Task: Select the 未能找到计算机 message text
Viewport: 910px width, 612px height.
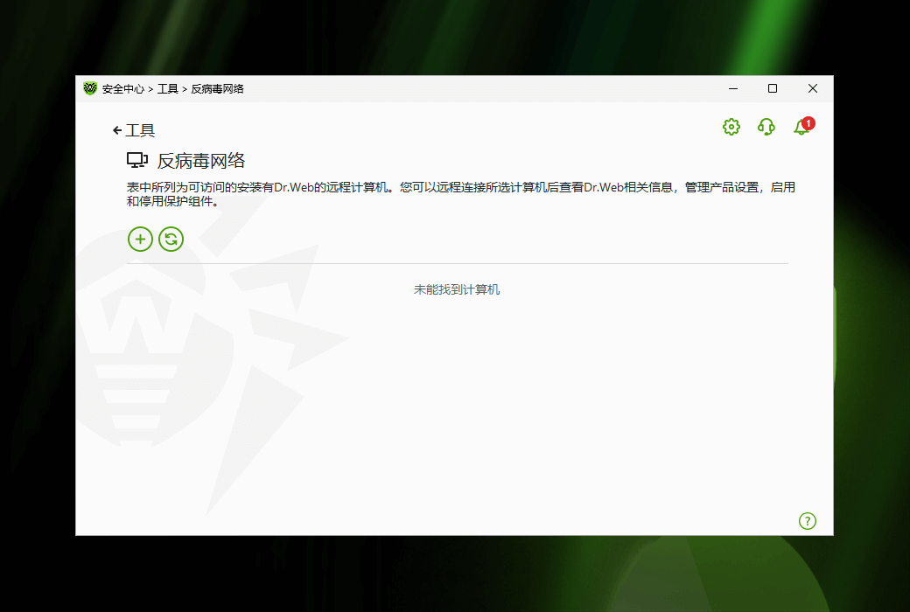Action: 456,289
